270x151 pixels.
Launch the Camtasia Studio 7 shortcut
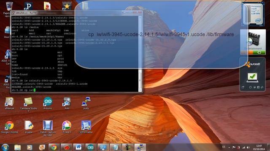pos(29,104)
